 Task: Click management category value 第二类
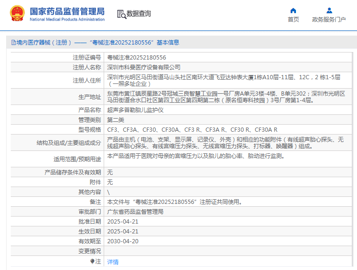tap(115, 120)
